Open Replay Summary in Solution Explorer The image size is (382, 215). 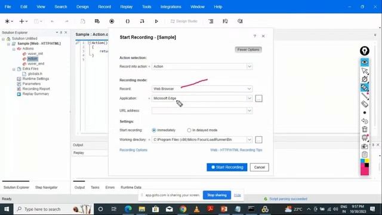(x=36, y=94)
